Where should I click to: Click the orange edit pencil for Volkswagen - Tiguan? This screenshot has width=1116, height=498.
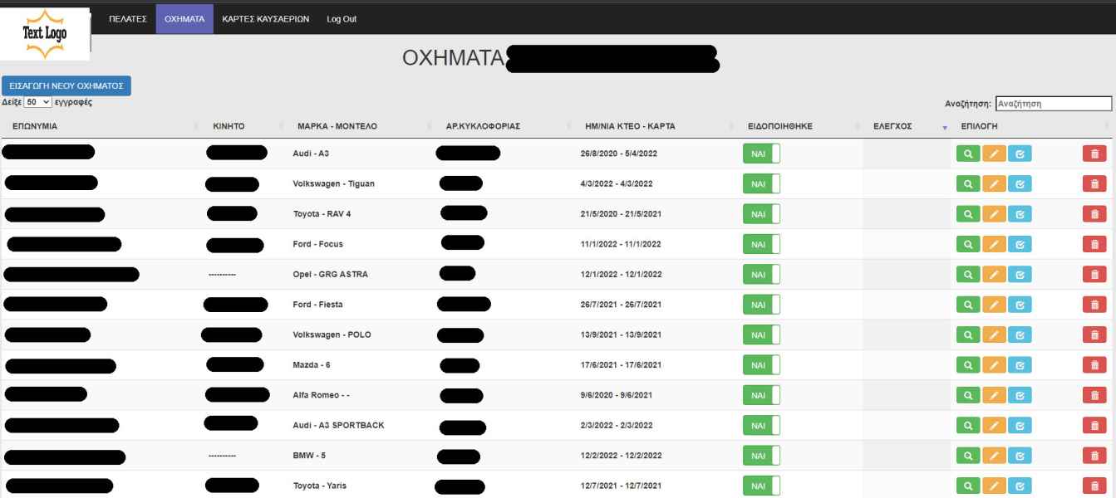[x=994, y=183]
